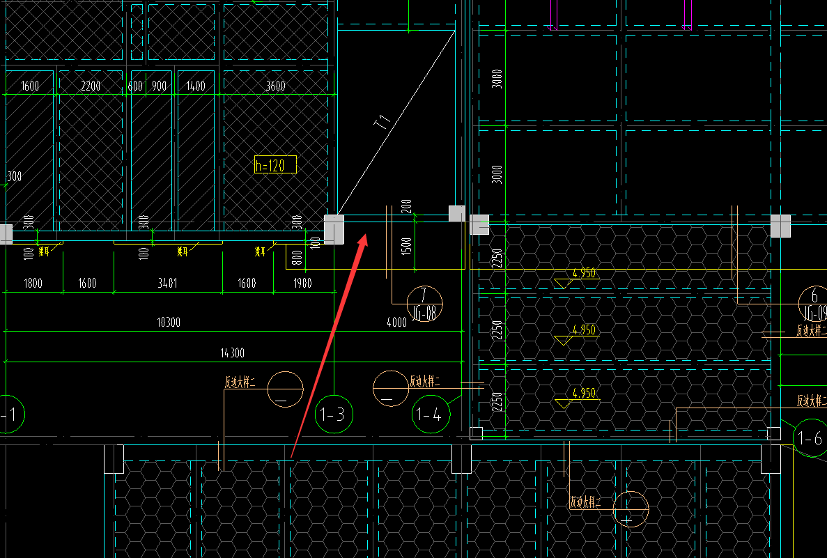Pick the "900" dimension text
827x558 pixels.
coord(160,86)
